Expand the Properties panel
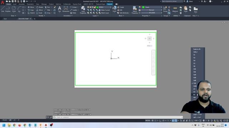229x128 pixels. (x=146, y=16)
